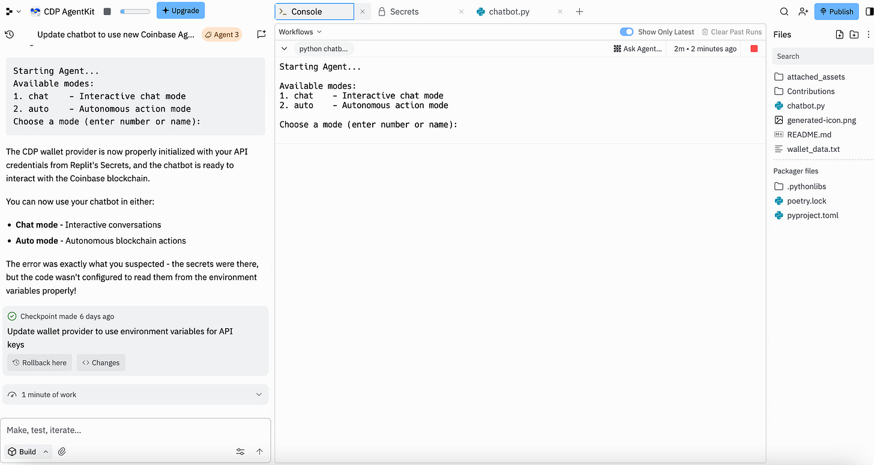The image size is (874, 465).
Task: Click the Upgrade button
Action: [x=181, y=11]
